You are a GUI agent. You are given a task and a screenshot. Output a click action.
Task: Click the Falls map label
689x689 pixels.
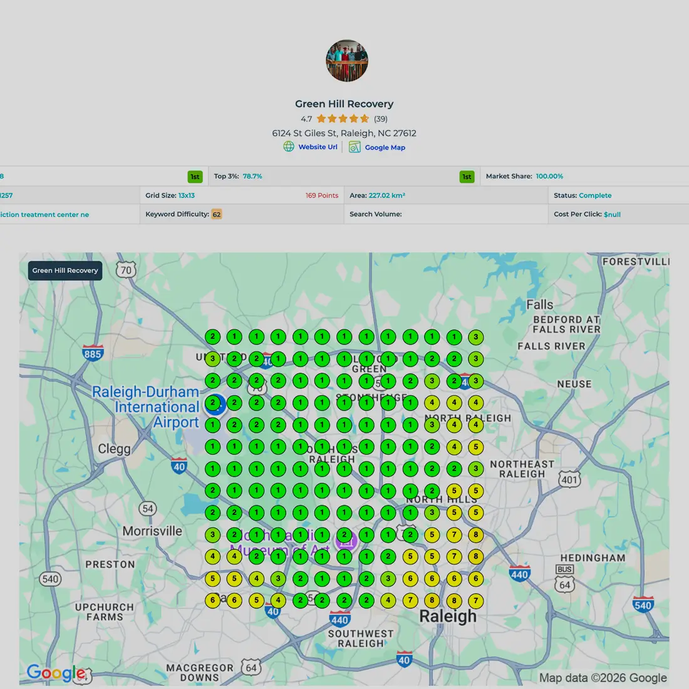coord(539,304)
